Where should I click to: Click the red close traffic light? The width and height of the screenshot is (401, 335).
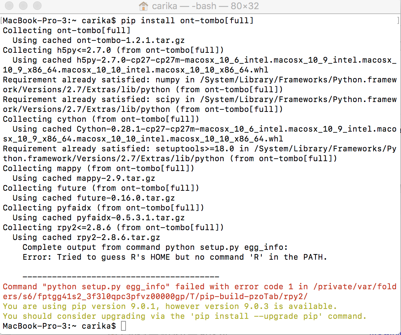[9, 6]
